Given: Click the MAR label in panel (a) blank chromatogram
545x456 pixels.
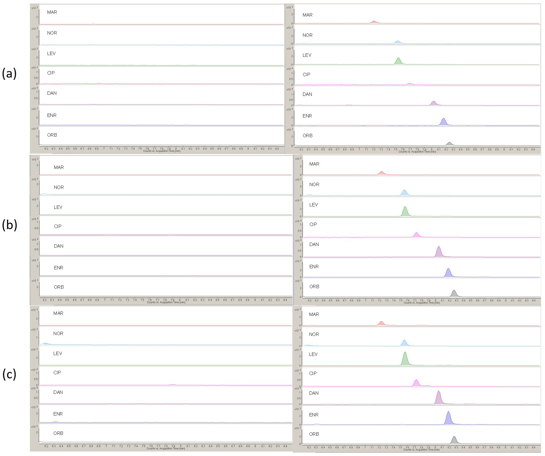Looking at the screenshot, I should point(52,12).
